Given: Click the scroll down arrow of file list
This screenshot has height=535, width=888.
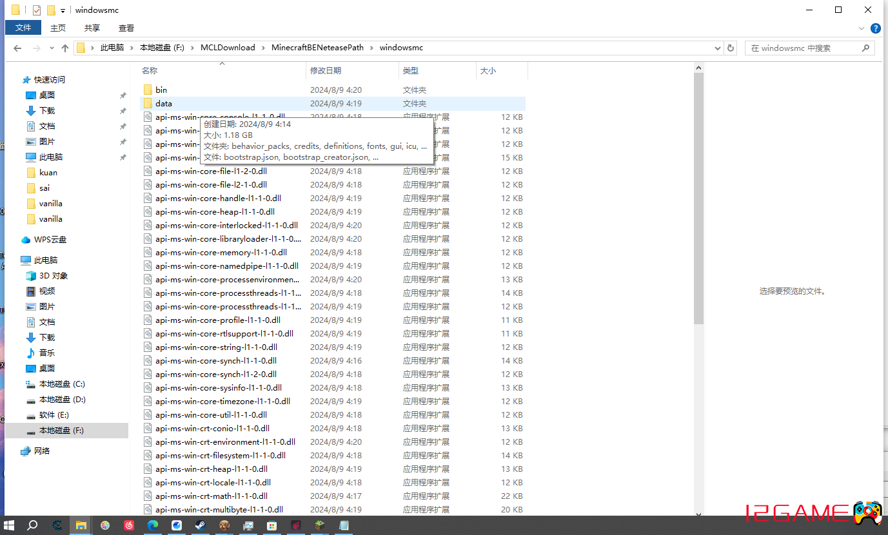Looking at the screenshot, I should [698, 514].
